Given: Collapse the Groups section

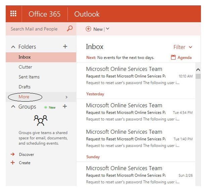Looking at the screenshot, I should click(x=13, y=106).
